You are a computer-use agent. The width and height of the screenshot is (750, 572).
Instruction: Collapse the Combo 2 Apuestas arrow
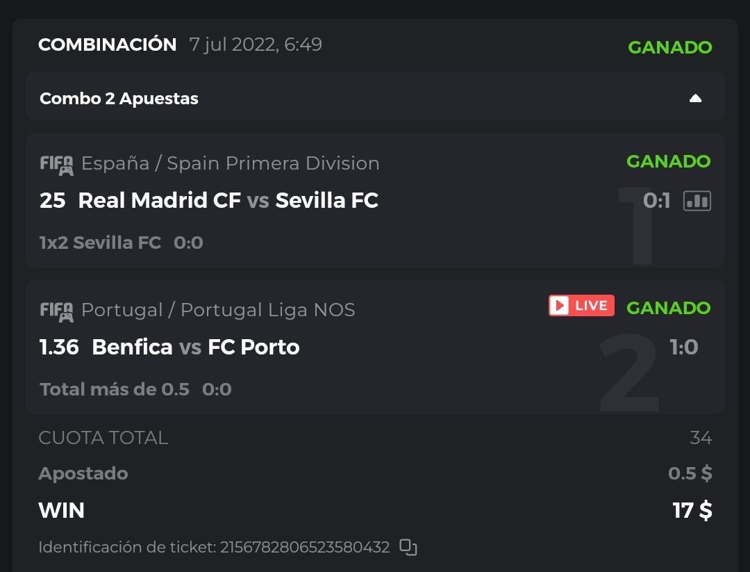[x=695, y=99]
